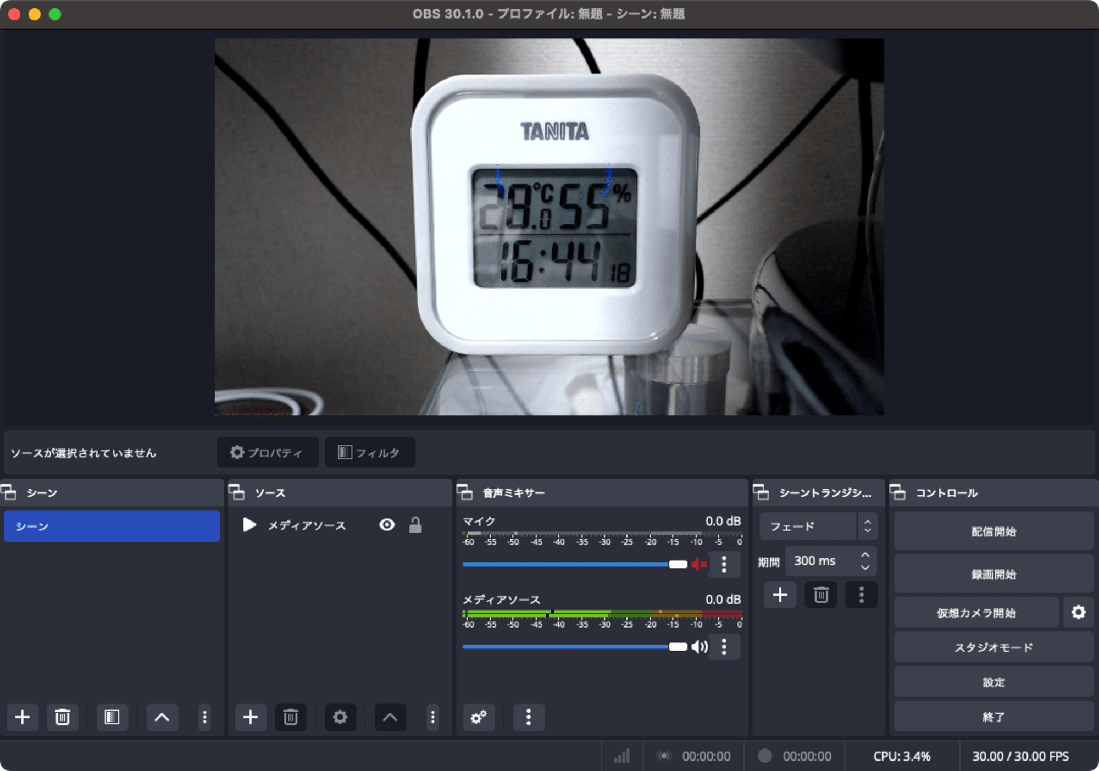Open フェード transition dropdown
Image resolution: width=1099 pixels, height=771 pixels.
tap(818, 526)
